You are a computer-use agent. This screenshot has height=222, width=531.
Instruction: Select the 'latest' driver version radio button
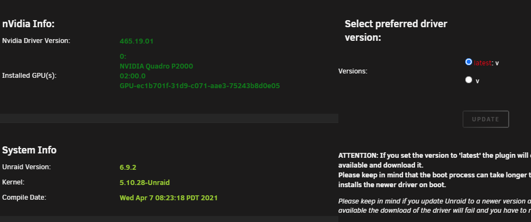click(468, 62)
